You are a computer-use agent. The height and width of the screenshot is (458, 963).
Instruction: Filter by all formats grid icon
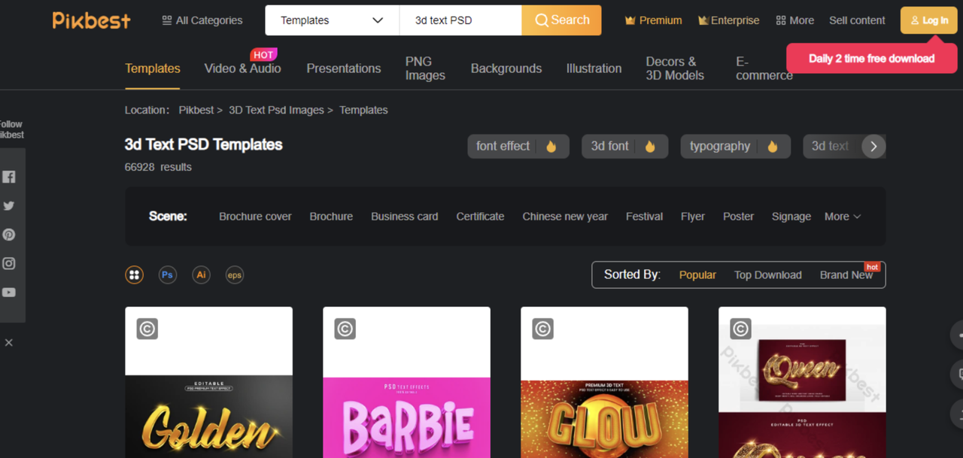click(134, 274)
